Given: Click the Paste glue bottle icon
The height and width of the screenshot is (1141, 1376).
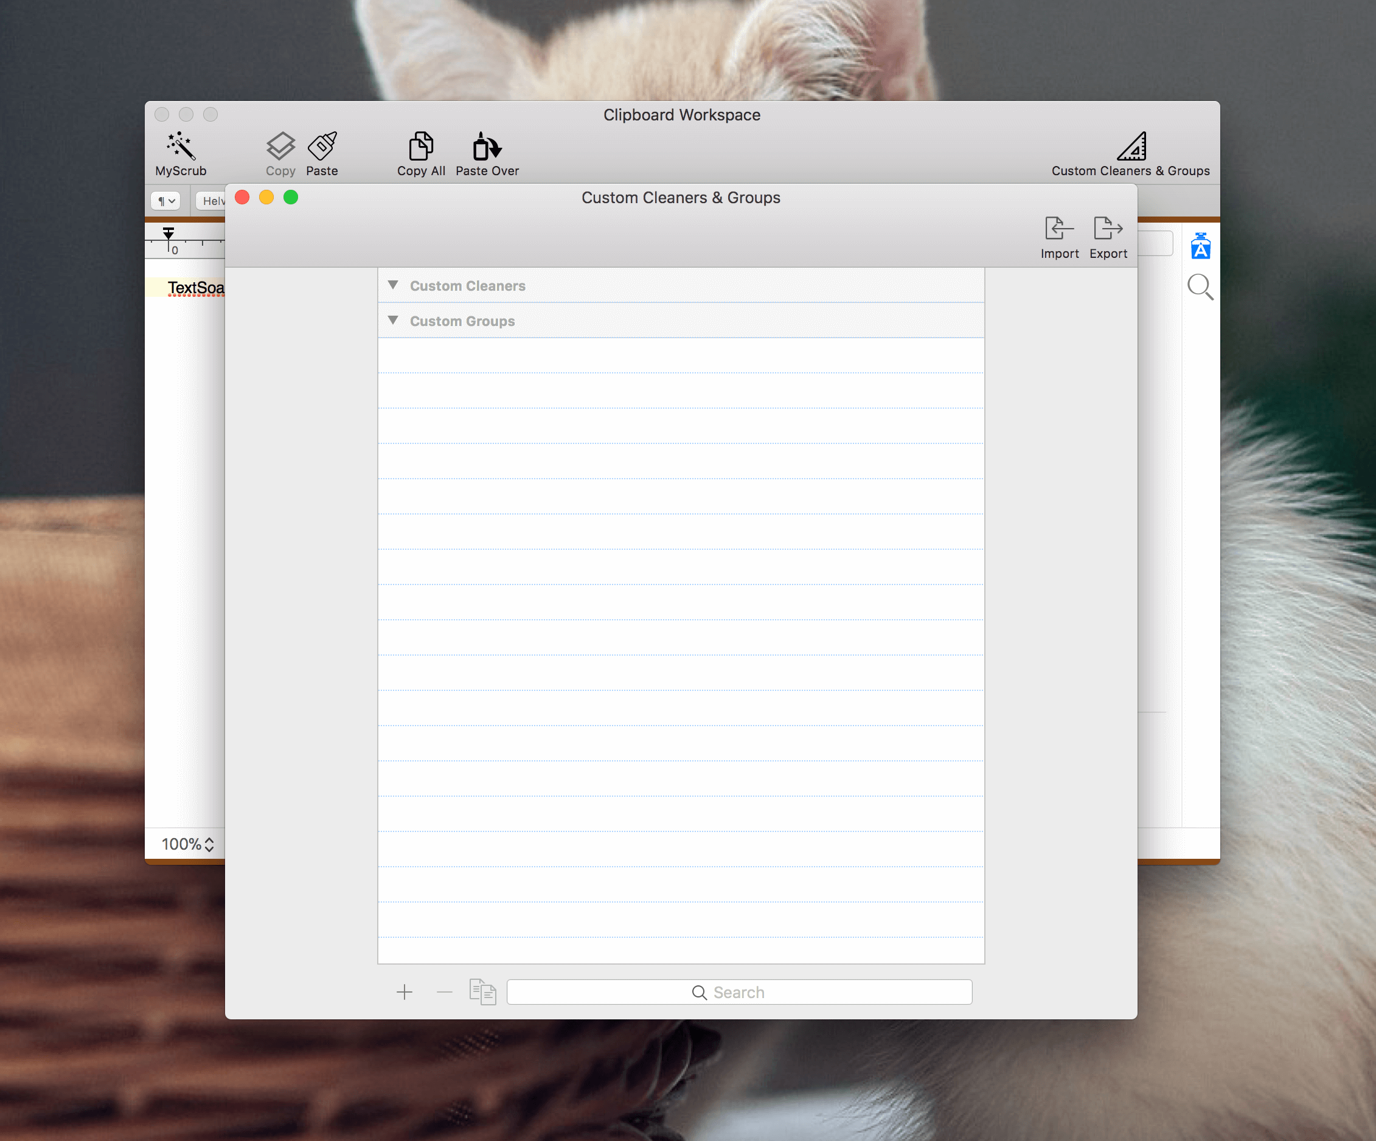Looking at the screenshot, I should 322,146.
